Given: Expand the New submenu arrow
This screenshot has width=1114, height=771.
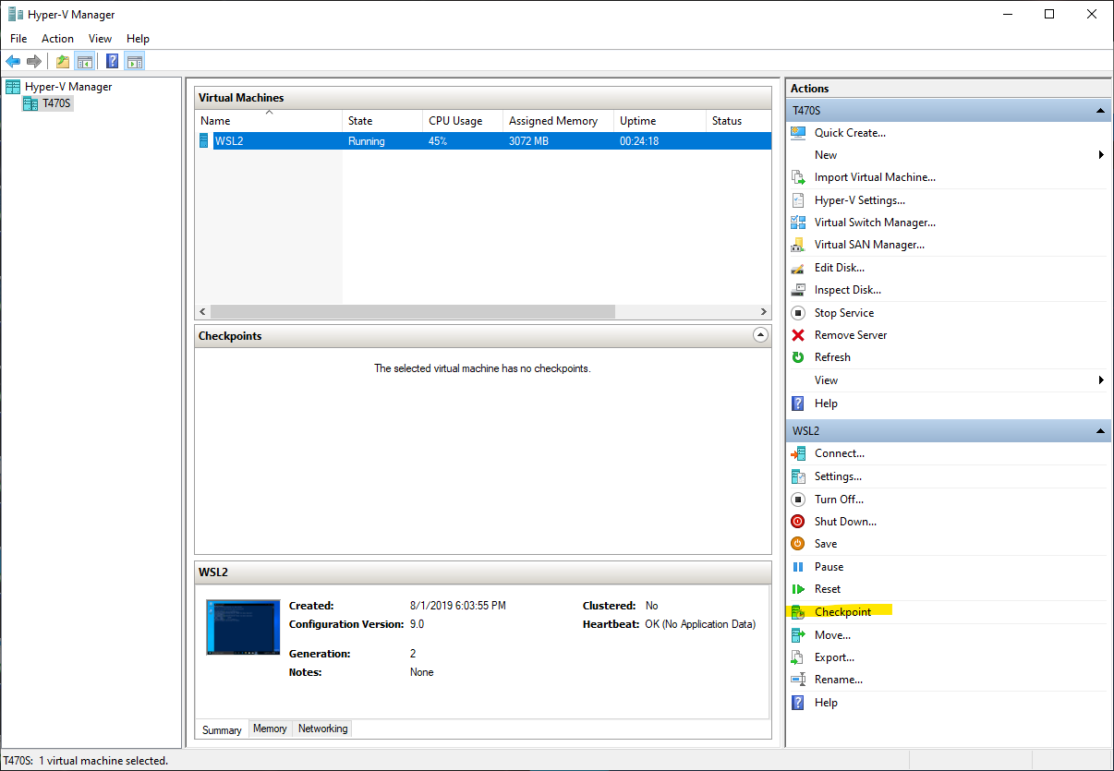Looking at the screenshot, I should [x=1101, y=155].
